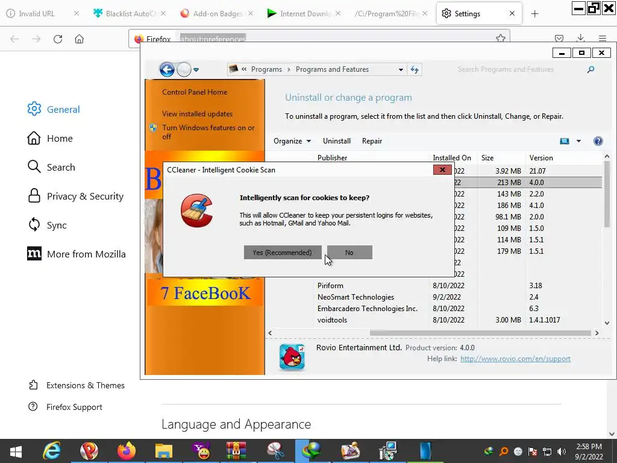Sort by Installed On column header
The image size is (617, 463).
452,158
